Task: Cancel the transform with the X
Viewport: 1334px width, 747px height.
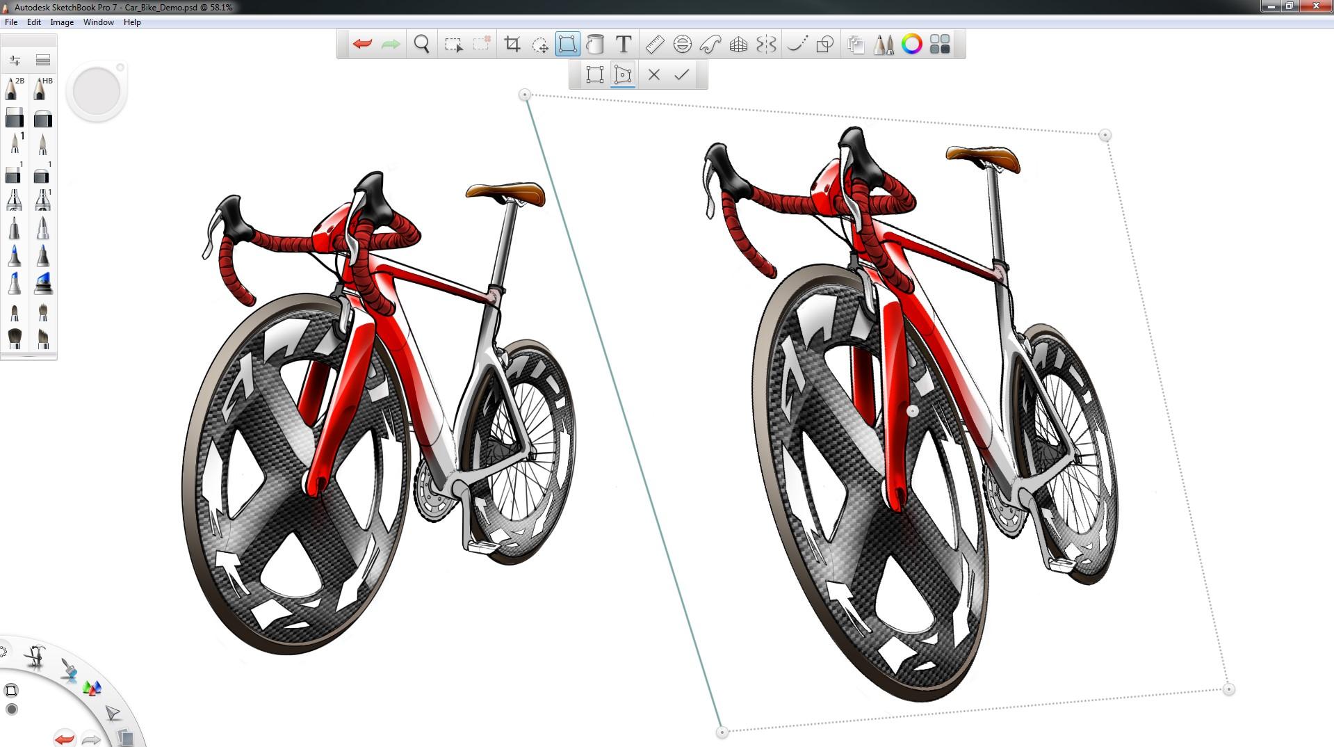Action: pos(653,74)
